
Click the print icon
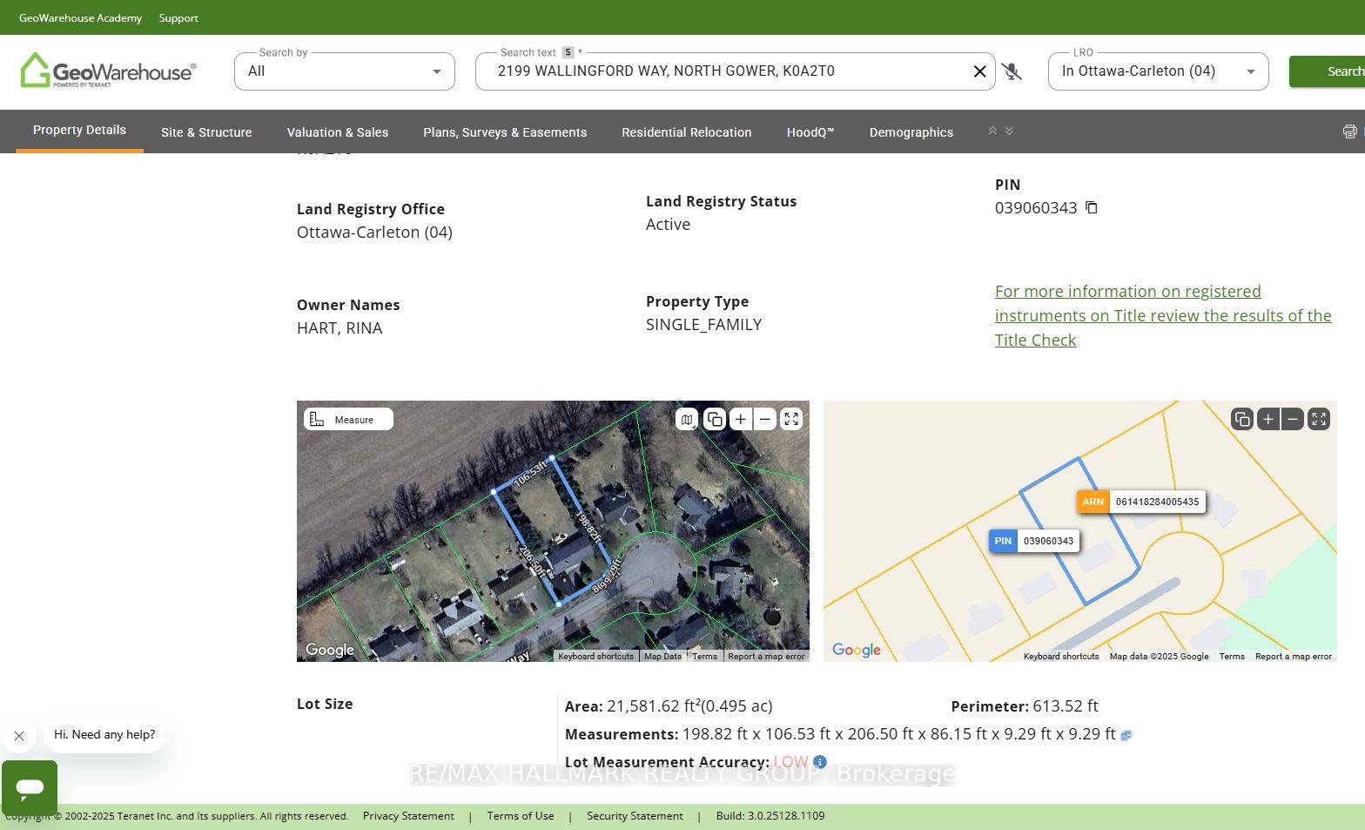click(1349, 132)
